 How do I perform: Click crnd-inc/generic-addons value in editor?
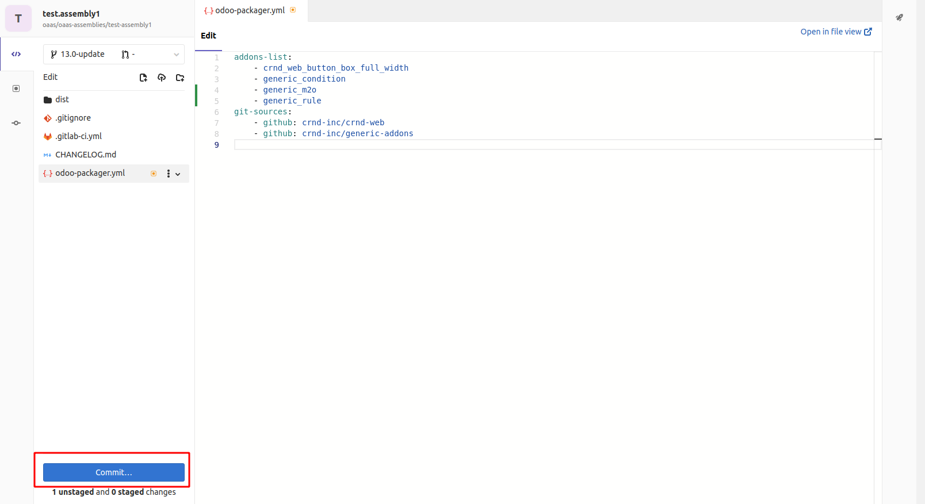click(x=358, y=133)
